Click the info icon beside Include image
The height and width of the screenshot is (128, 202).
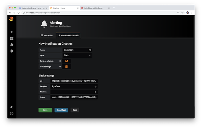[60, 67]
